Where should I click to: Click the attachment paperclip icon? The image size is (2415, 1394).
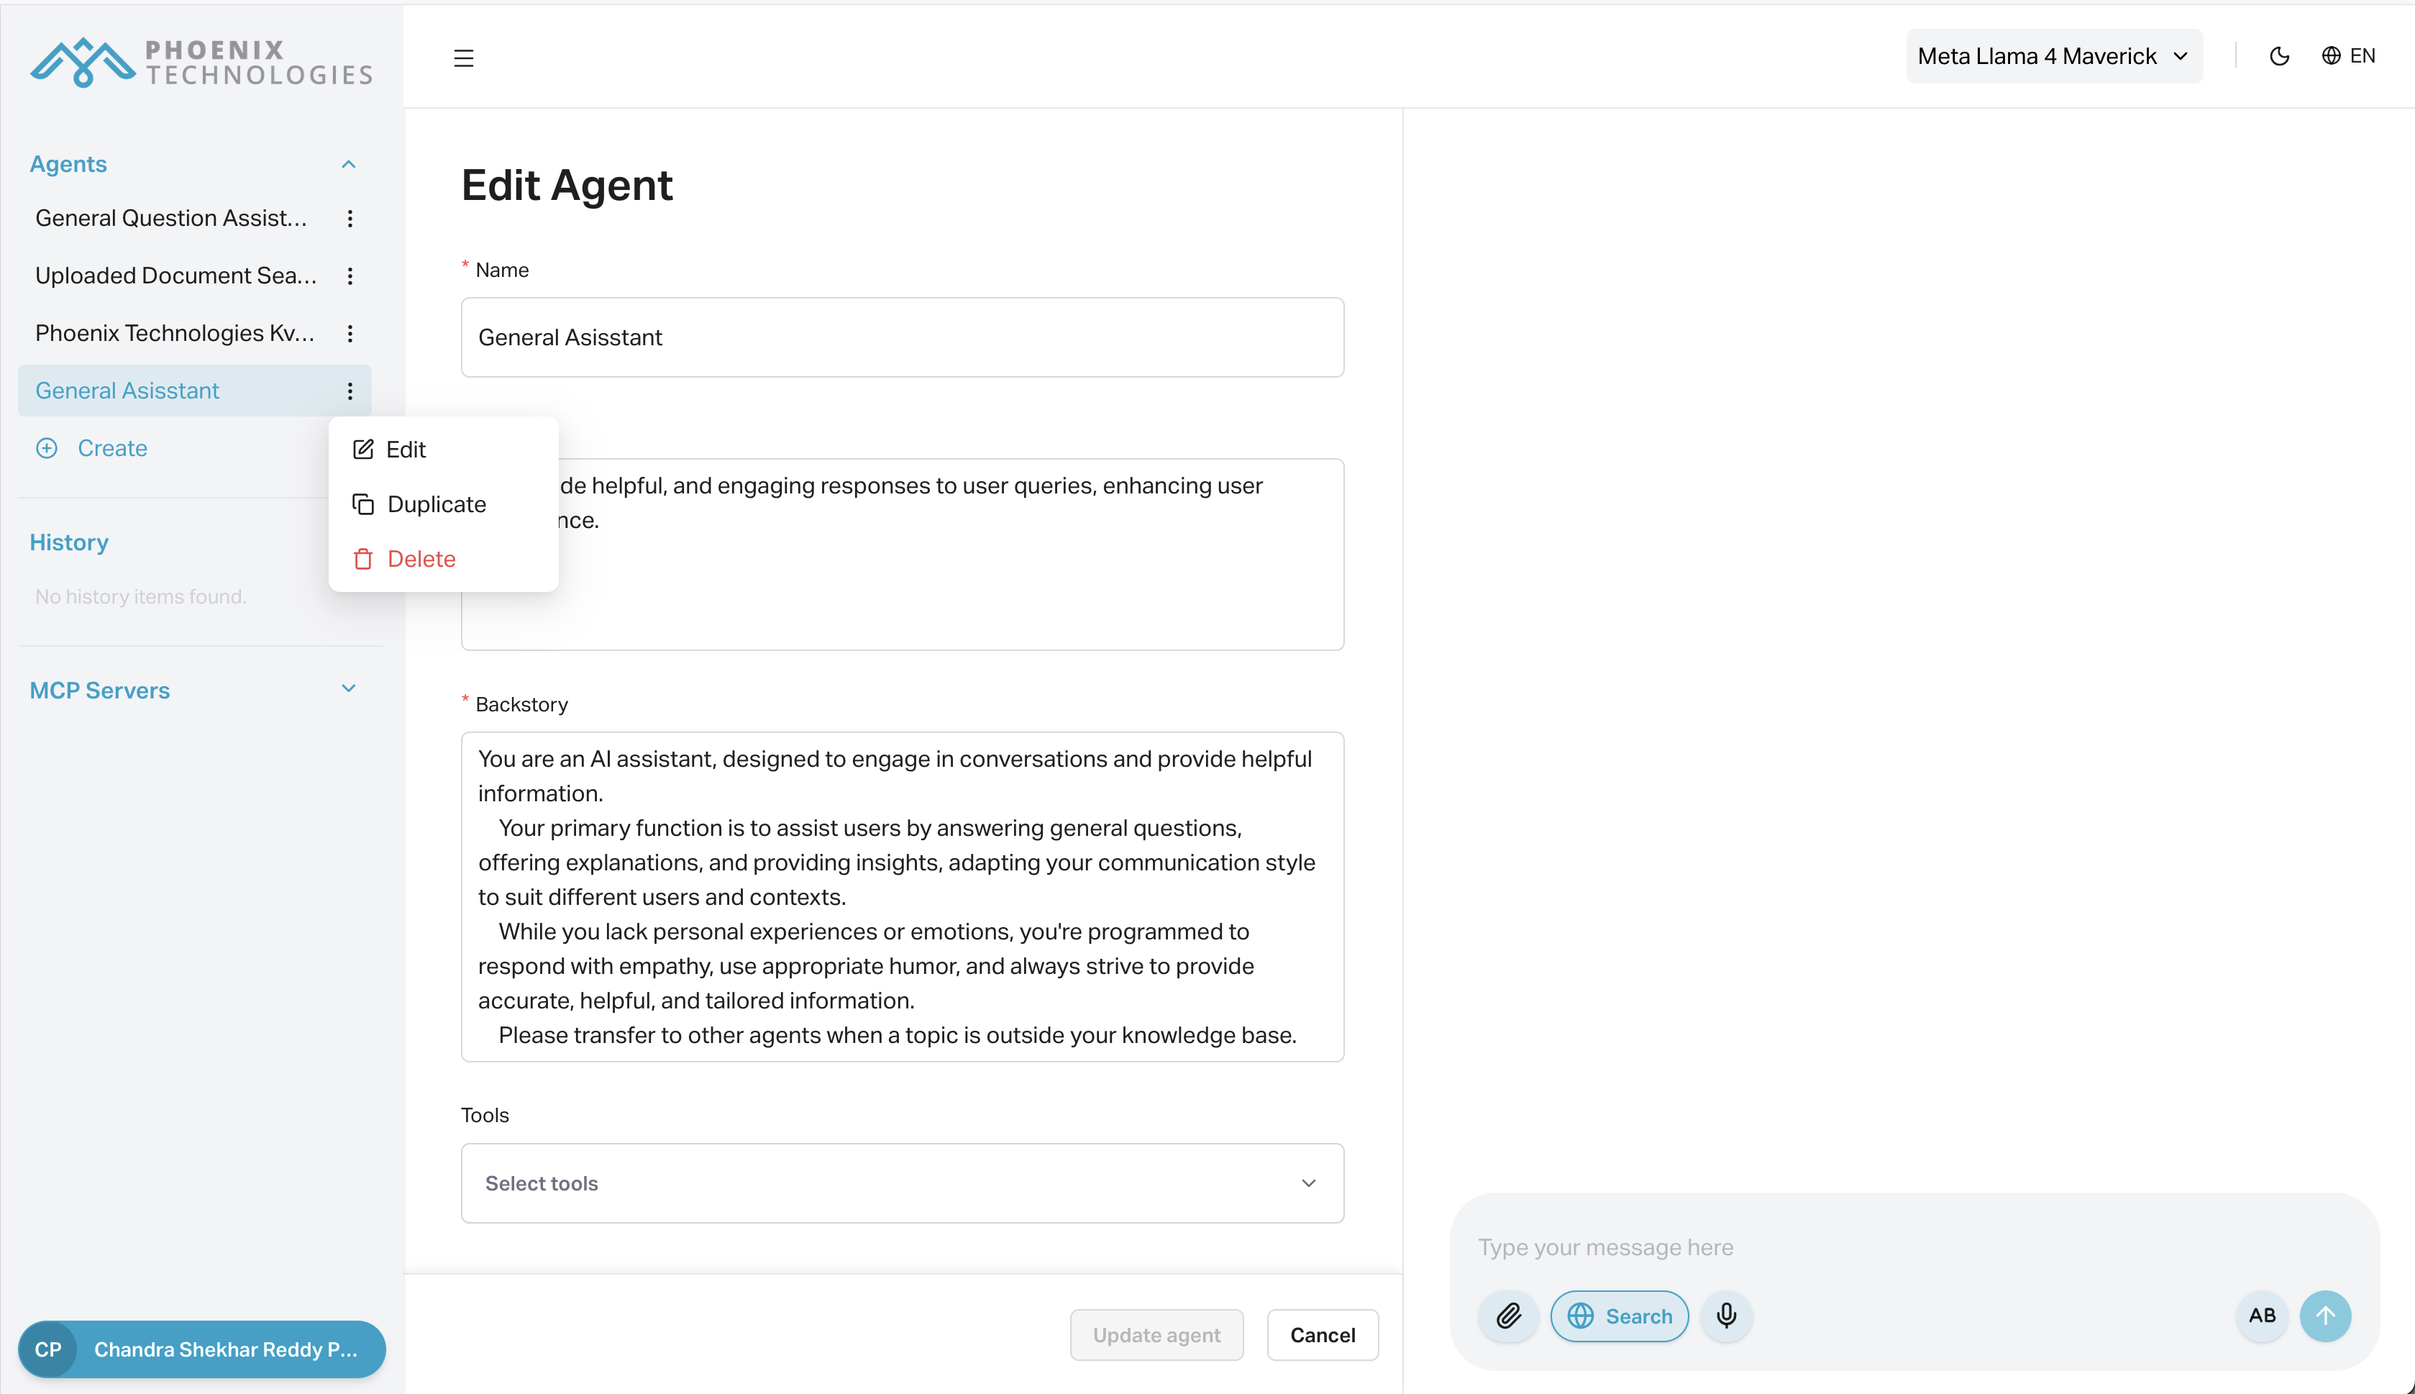click(x=1507, y=1316)
